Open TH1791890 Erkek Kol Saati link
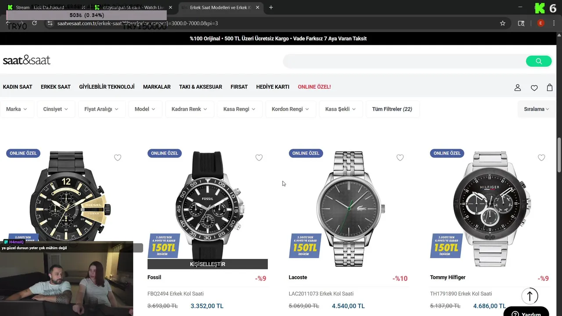This screenshot has width=562, height=316. tap(461, 294)
